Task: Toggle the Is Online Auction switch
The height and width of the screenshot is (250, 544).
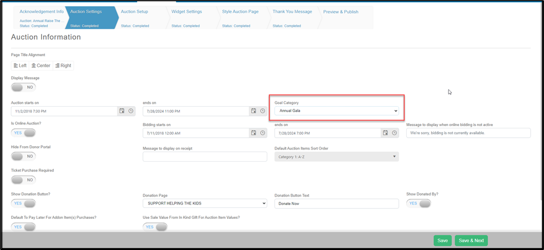Action: tap(23, 133)
